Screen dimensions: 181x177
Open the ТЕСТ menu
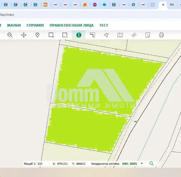pyautogui.click(x=104, y=25)
